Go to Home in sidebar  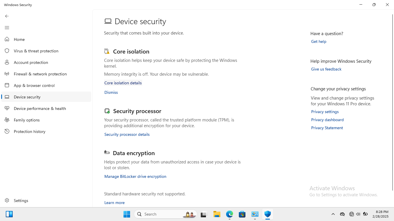click(x=19, y=39)
